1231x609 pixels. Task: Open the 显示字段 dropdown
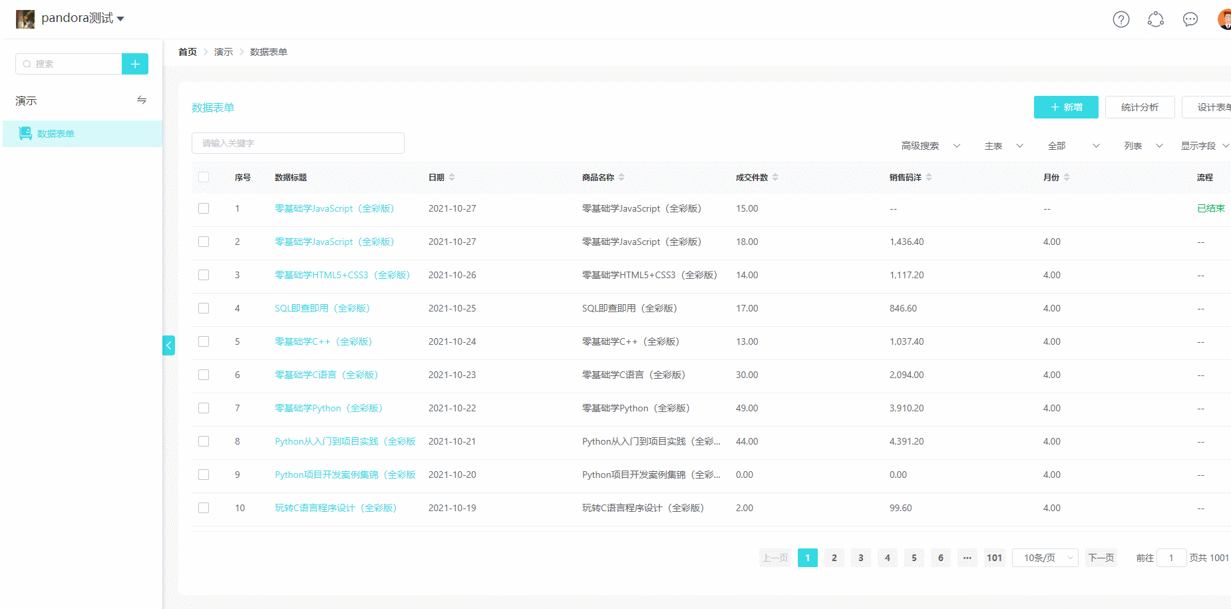(1204, 146)
